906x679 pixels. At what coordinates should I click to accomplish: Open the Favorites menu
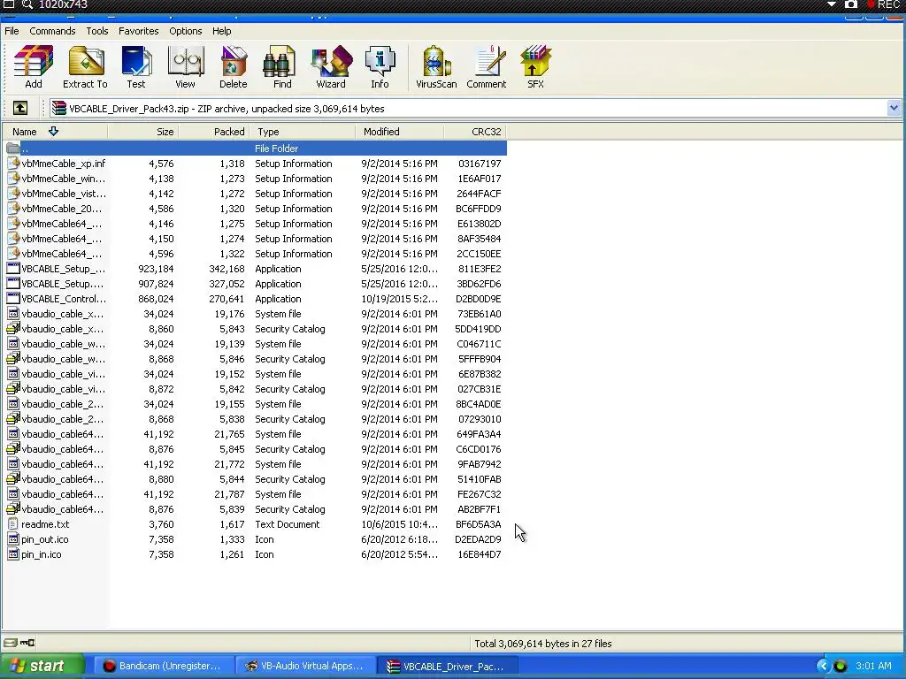point(139,31)
